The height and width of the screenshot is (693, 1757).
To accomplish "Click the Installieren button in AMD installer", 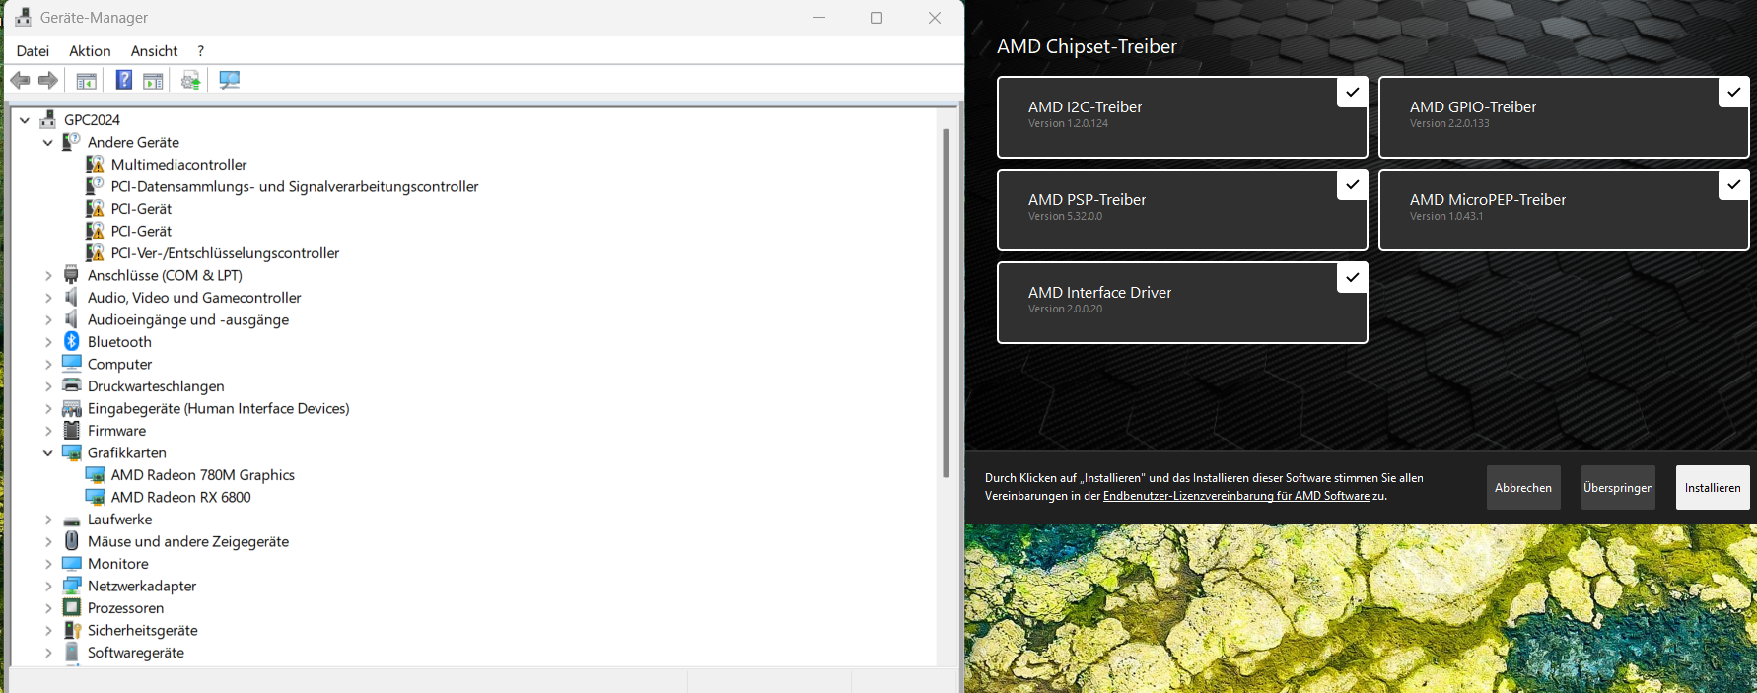I will click(x=1713, y=488).
